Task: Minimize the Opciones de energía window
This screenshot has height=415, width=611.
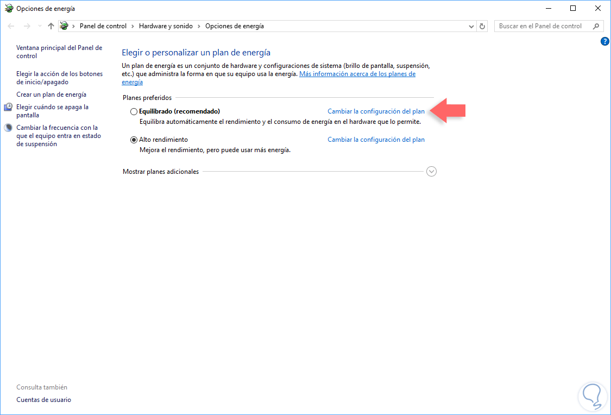Action: 549,8
